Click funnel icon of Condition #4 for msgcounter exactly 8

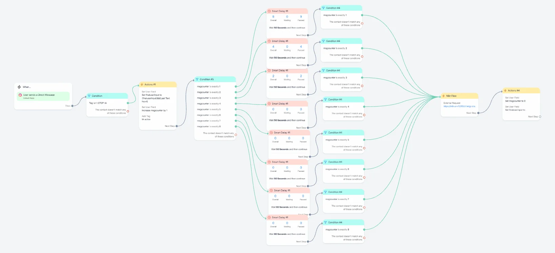[325, 223]
